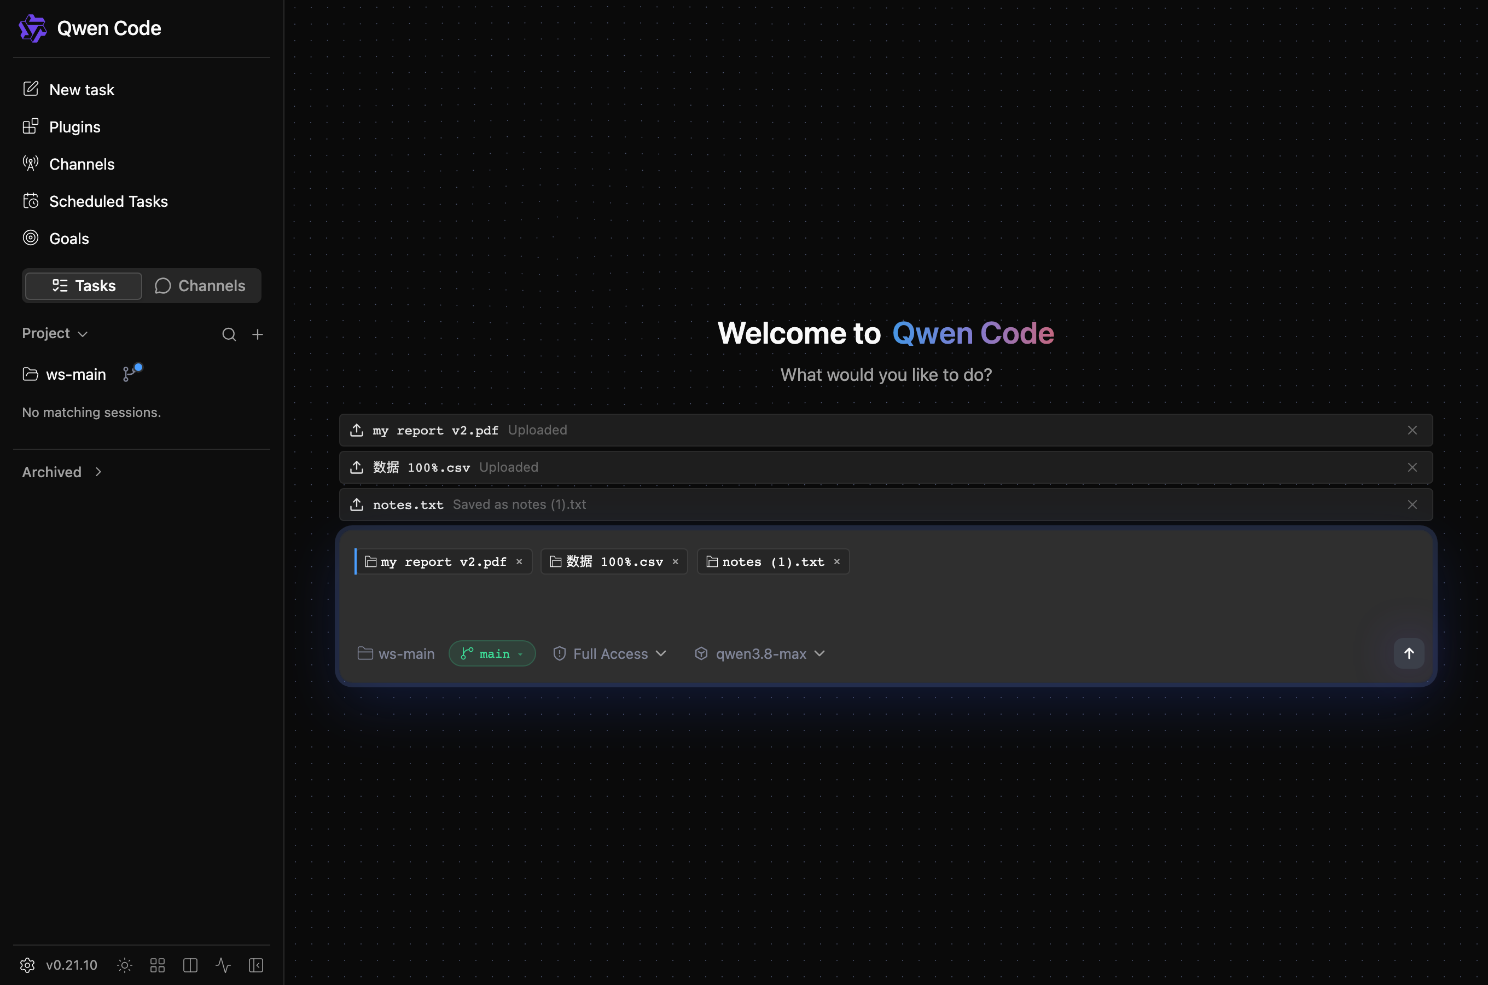Click the four-squares grid icon in footer

pyautogui.click(x=158, y=965)
